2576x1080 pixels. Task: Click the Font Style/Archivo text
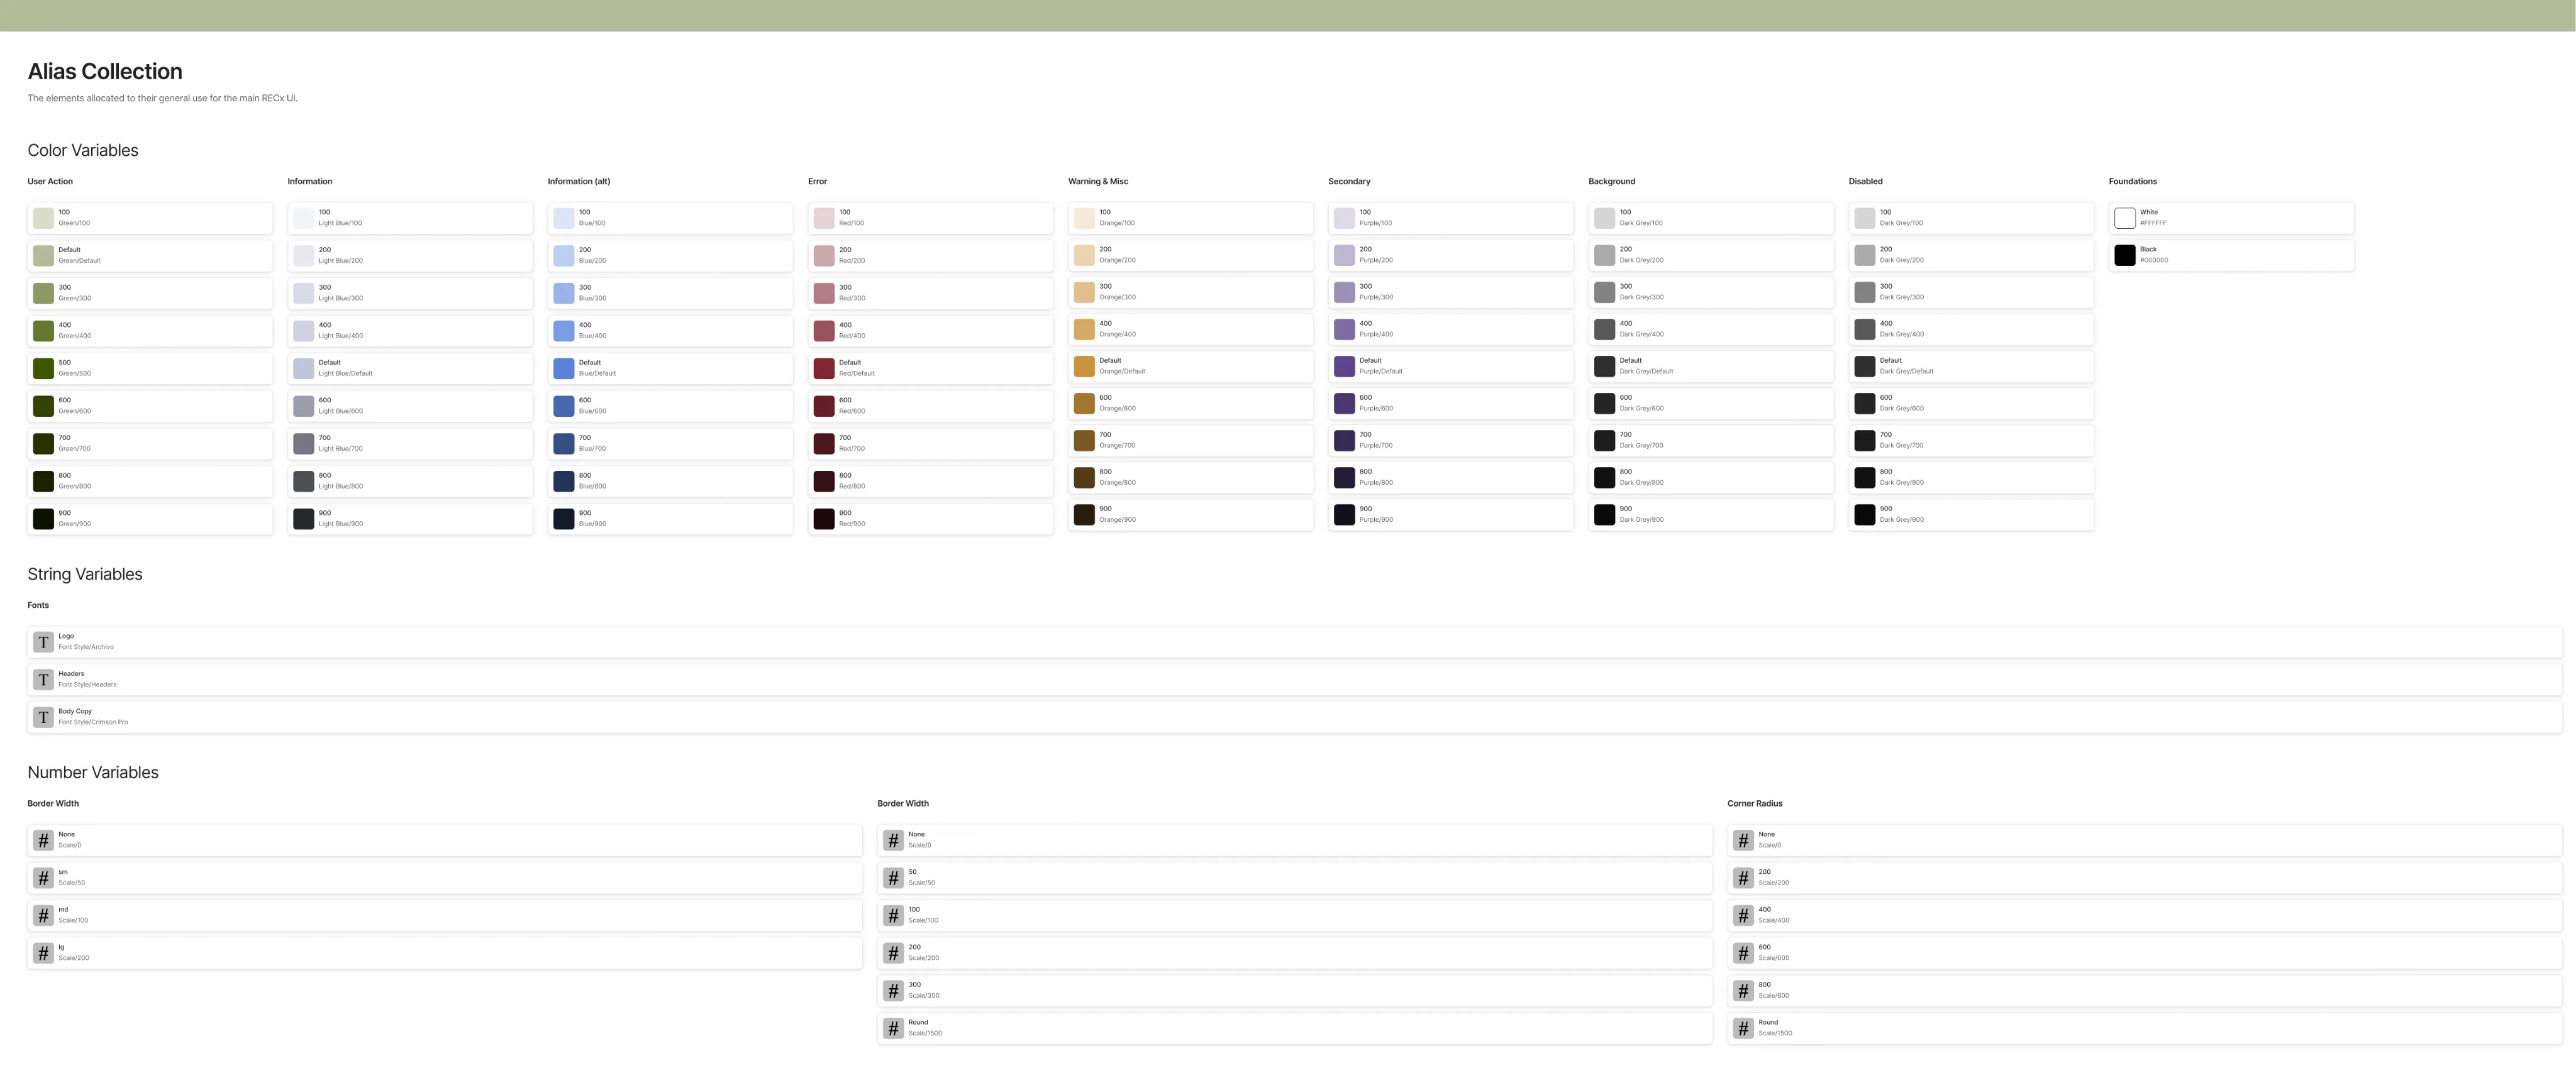(86, 647)
